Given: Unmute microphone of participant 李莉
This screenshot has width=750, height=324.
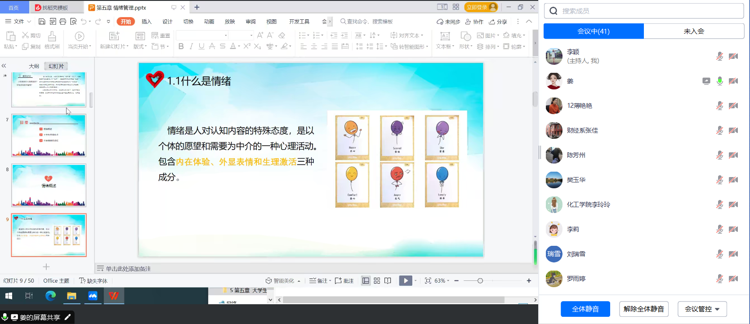Looking at the screenshot, I should click(x=720, y=229).
